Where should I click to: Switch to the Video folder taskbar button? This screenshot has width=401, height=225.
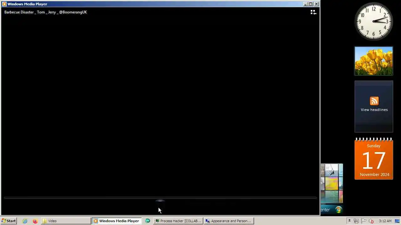[66, 221]
